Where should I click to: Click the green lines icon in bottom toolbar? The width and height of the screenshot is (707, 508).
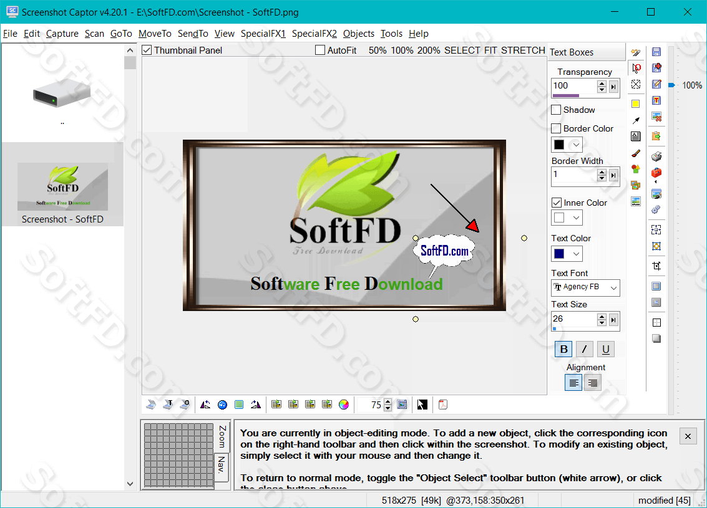pos(239,405)
